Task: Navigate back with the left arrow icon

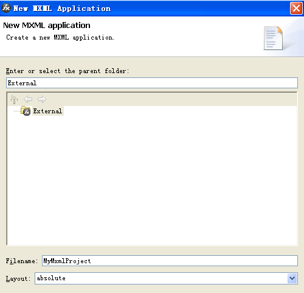Action: click(28, 99)
